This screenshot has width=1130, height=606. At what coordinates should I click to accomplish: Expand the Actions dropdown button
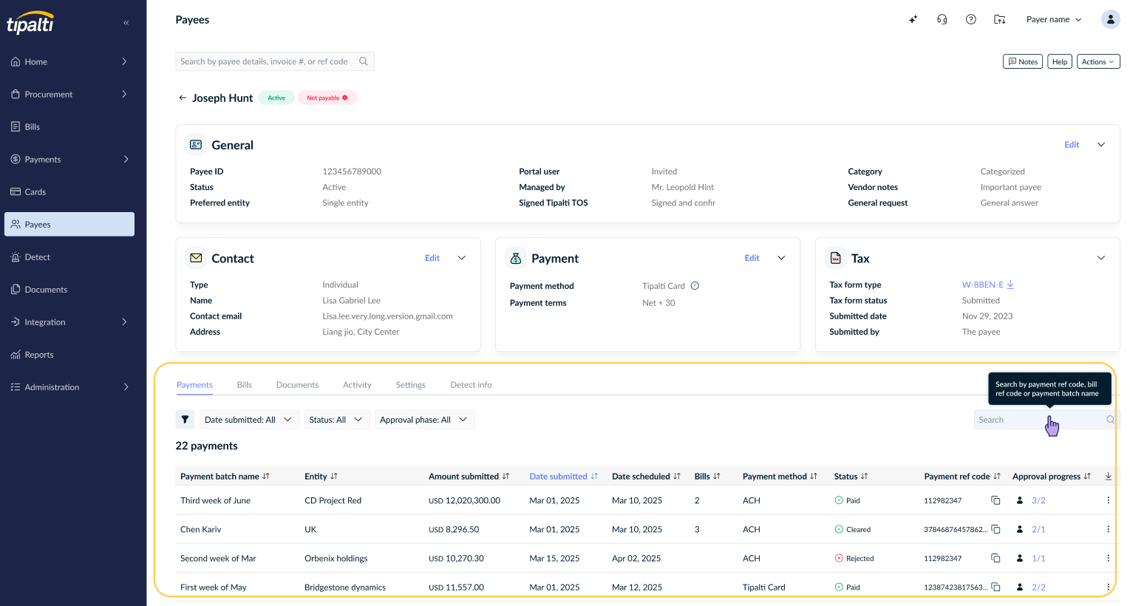pos(1098,61)
